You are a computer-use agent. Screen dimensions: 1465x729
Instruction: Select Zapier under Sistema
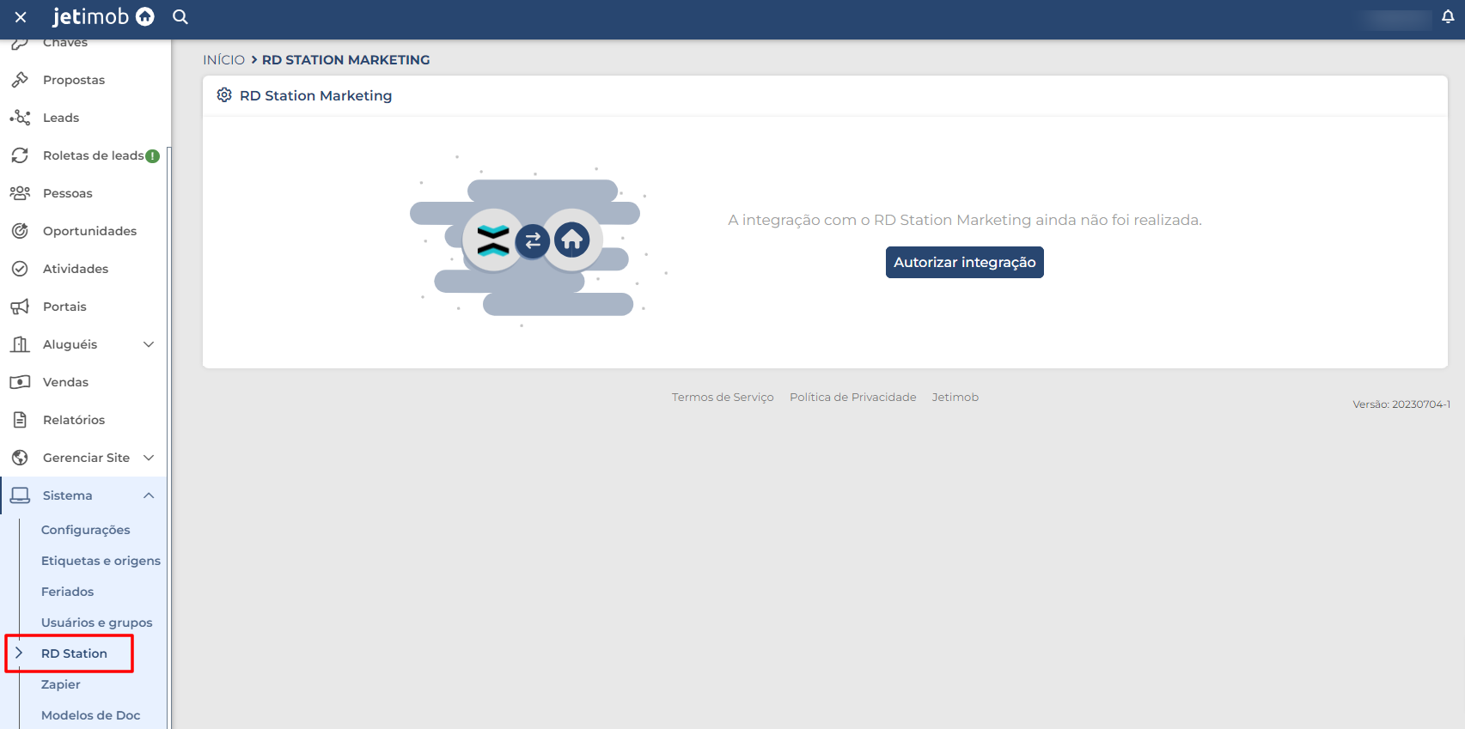click(x=61, y=684)
